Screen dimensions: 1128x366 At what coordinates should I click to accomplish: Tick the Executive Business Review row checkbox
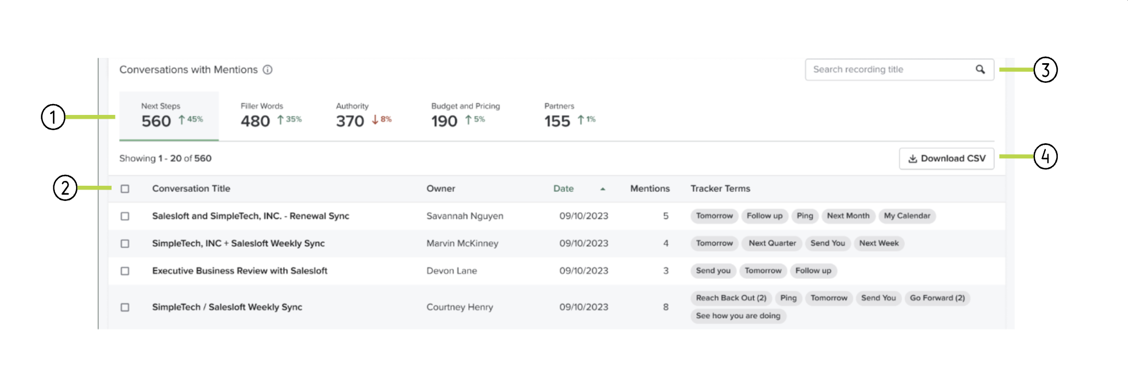click(125, 271)
